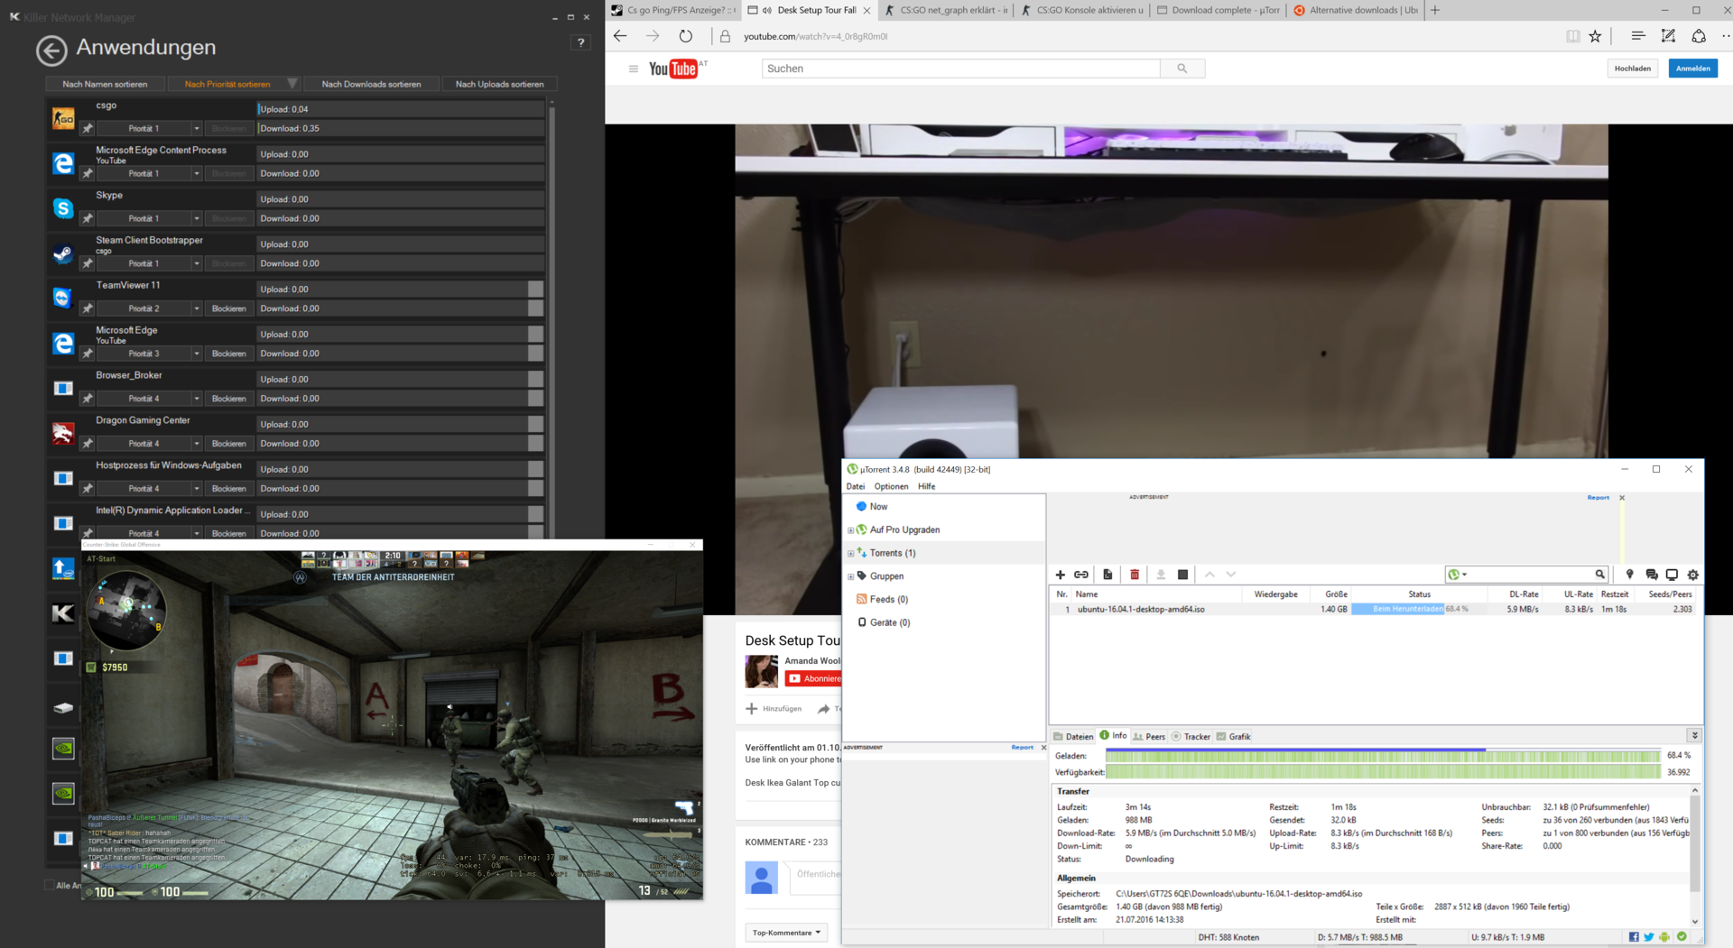Click YouTube Anmelden button
1733x948 pixels.
(x=1692, y=69)
